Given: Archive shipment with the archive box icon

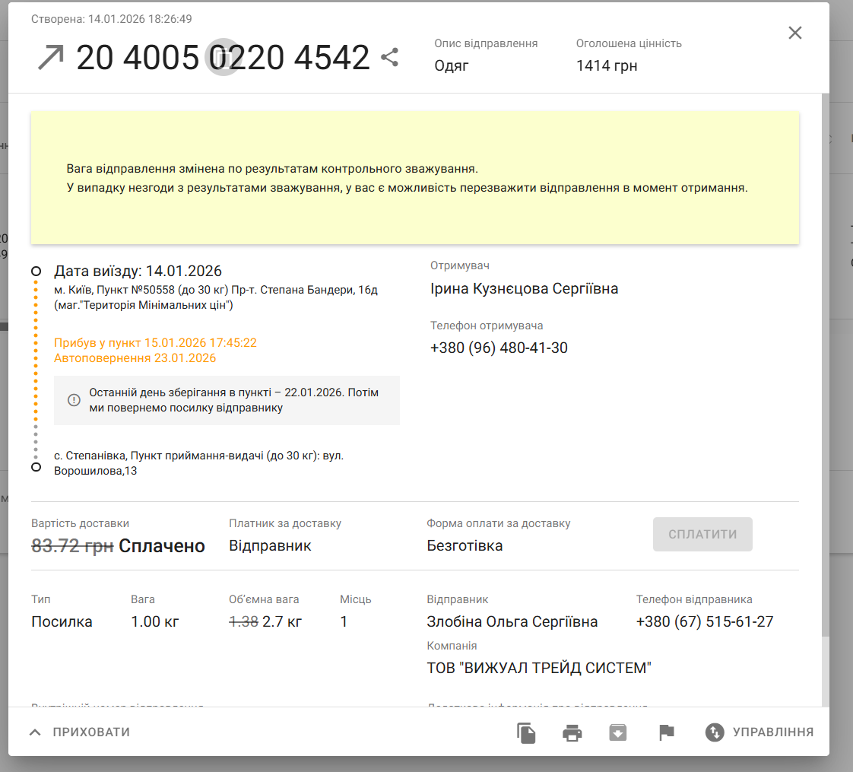Looking at the screenshot, I should [618, 732].
